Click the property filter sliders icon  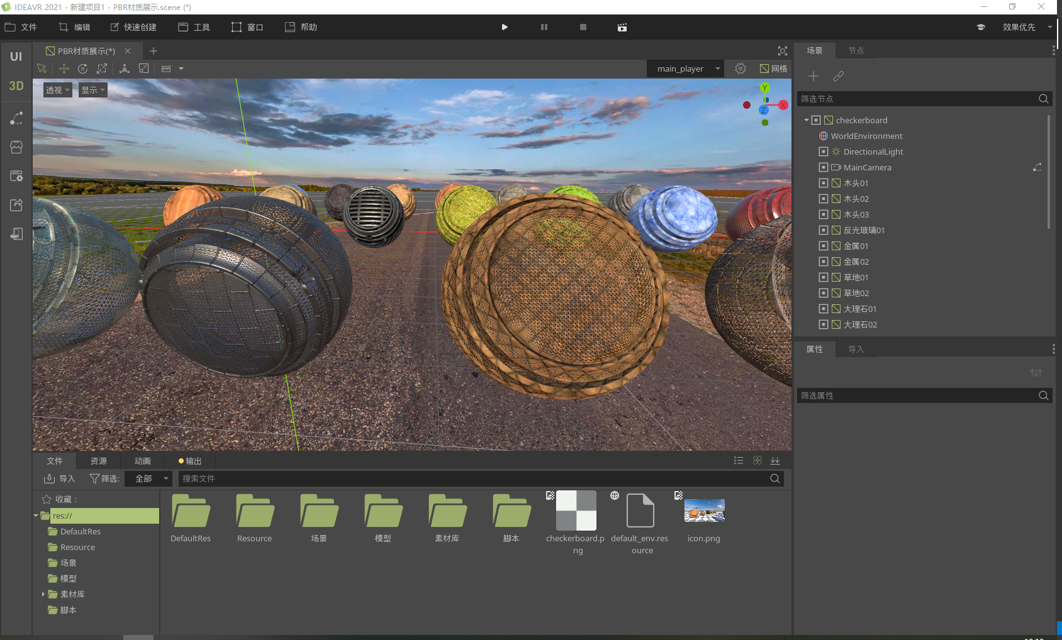pyautogui.click(x=1036, y=373)
